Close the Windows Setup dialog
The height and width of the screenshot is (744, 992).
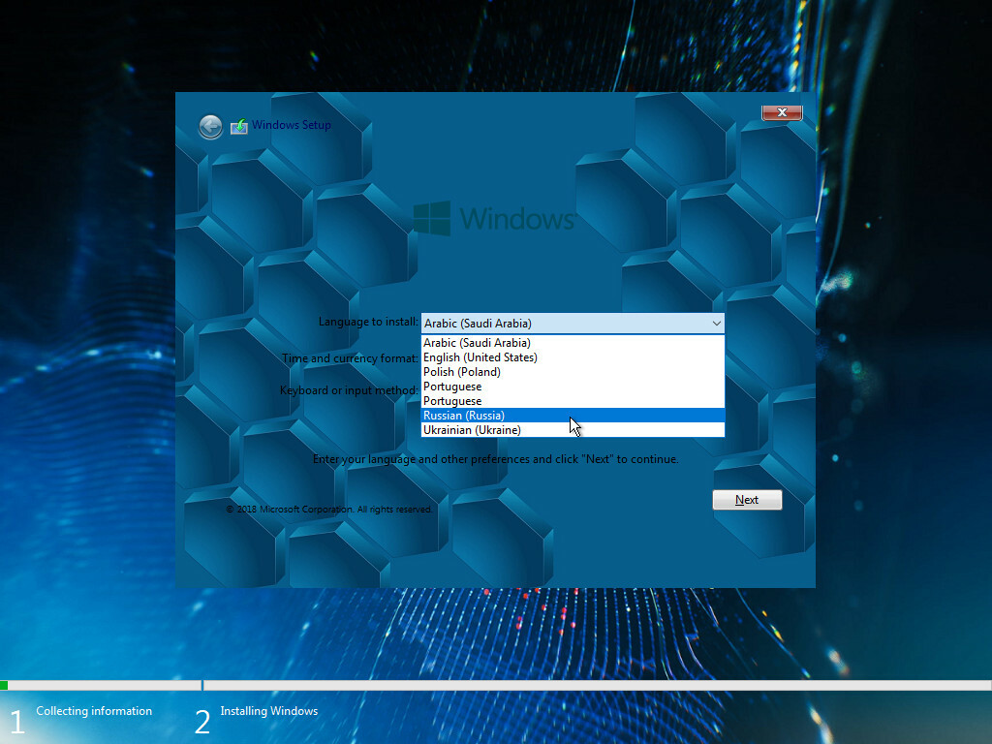782,112
